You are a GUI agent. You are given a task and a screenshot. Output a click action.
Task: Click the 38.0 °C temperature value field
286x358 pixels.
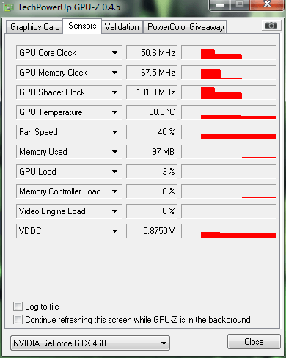pos(152,112)
